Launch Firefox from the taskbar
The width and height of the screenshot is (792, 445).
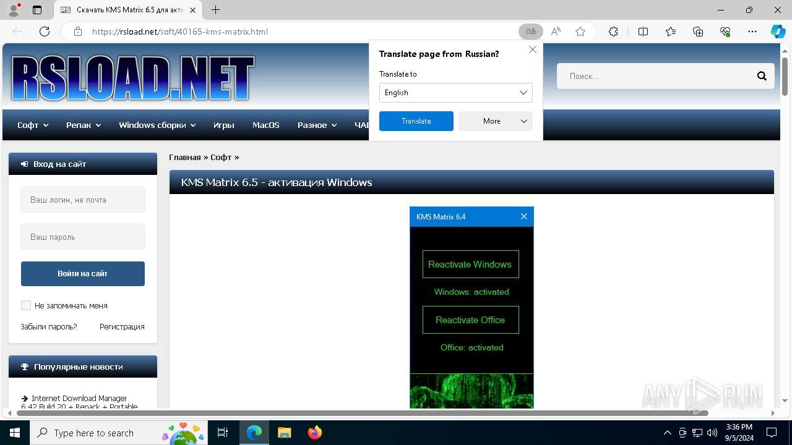point(314,433)
